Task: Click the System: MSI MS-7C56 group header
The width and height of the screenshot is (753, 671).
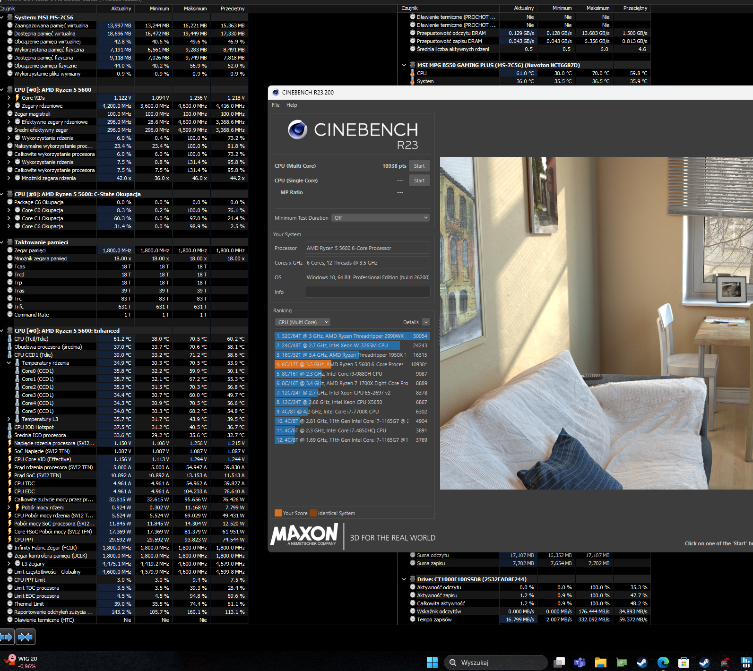Action: (43, 17)
